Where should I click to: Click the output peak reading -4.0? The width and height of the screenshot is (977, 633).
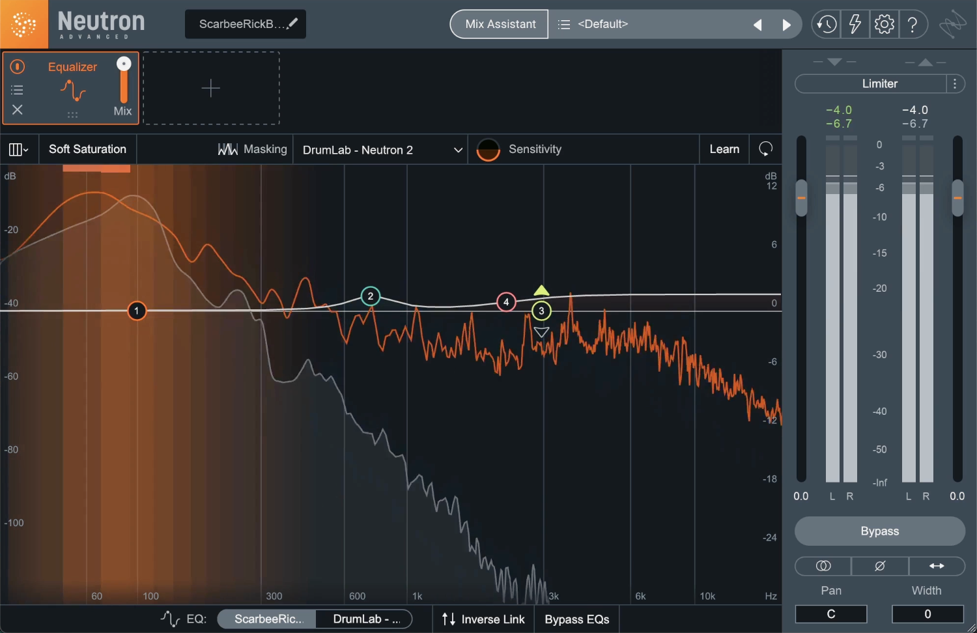point(915,110)
